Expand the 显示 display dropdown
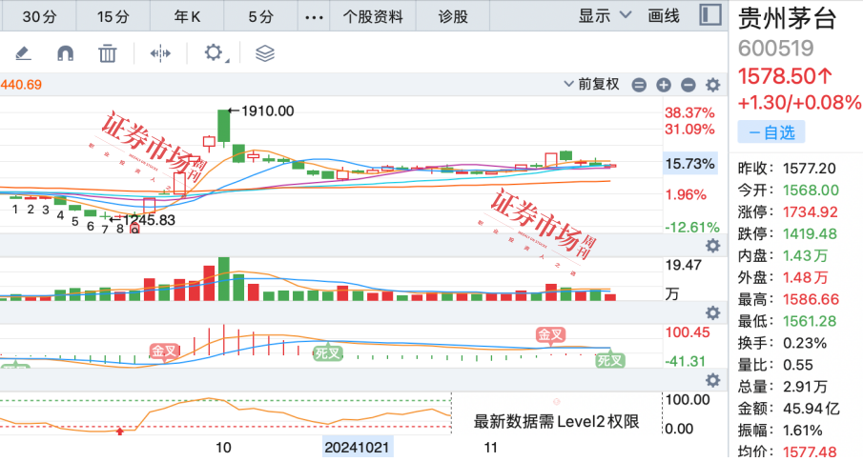Image resolution: width=863 pixels, height=462 pixels. [605, 16]
